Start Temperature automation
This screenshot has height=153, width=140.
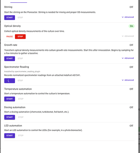pos(9,99)
